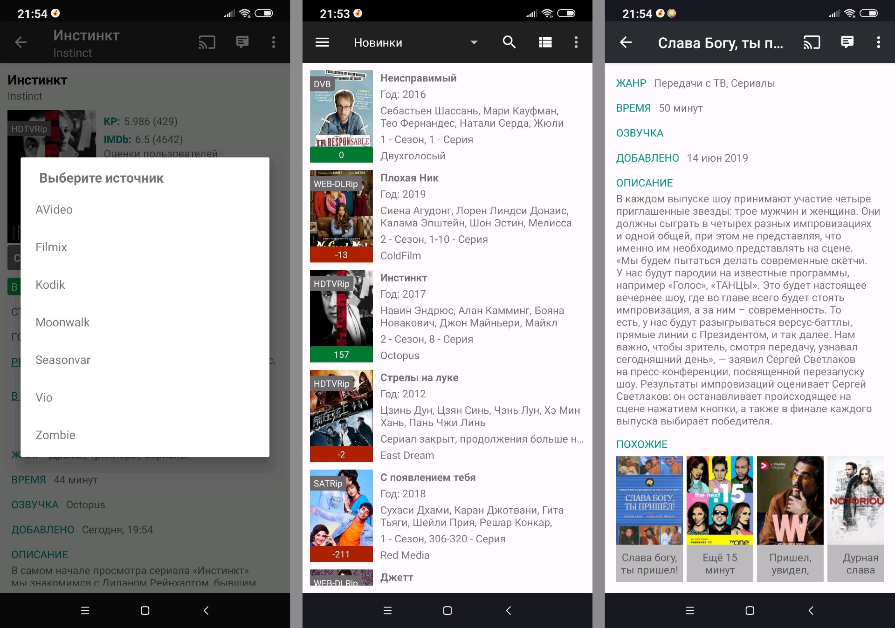Tap Стрелы на луке title
The image size is (895, 628).
419,377
